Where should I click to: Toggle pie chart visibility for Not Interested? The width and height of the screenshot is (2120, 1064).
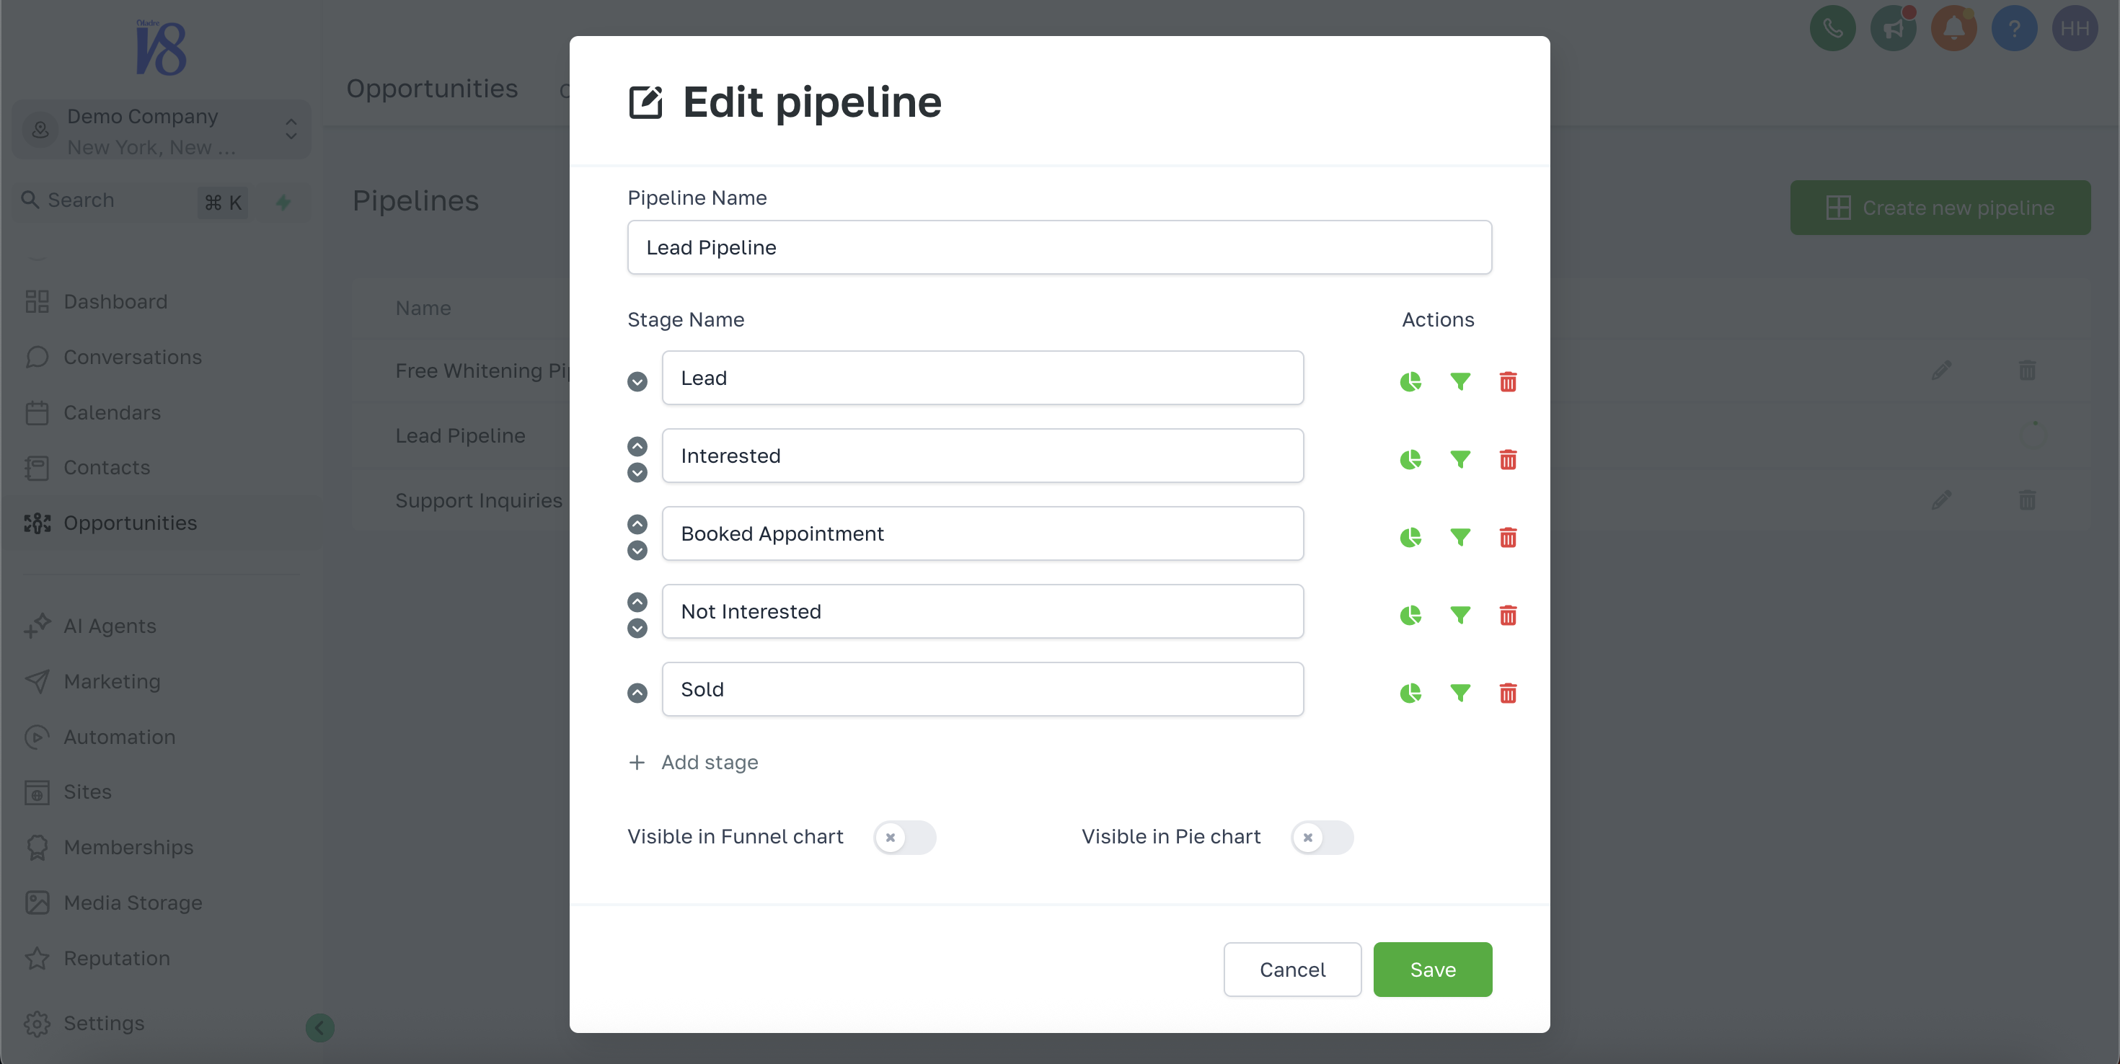click(1410, 616)
